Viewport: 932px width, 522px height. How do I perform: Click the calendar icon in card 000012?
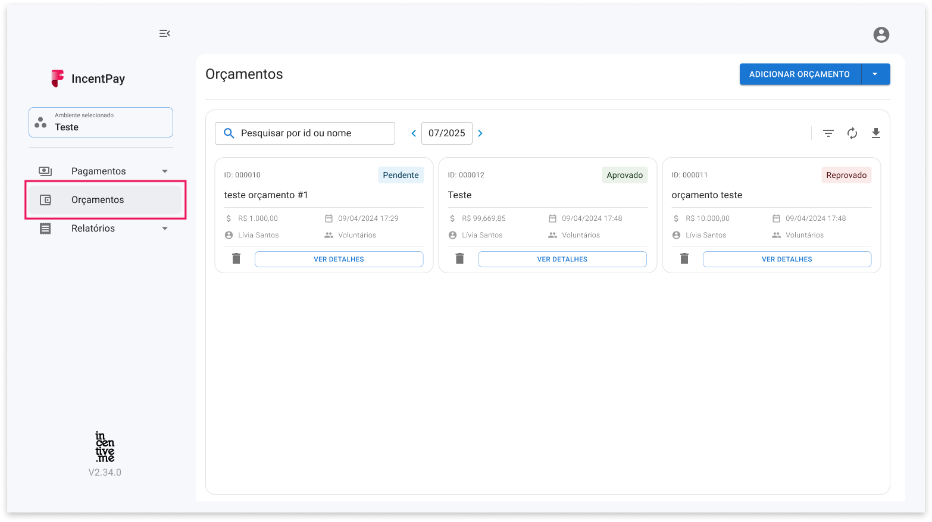tap(552, 218)
